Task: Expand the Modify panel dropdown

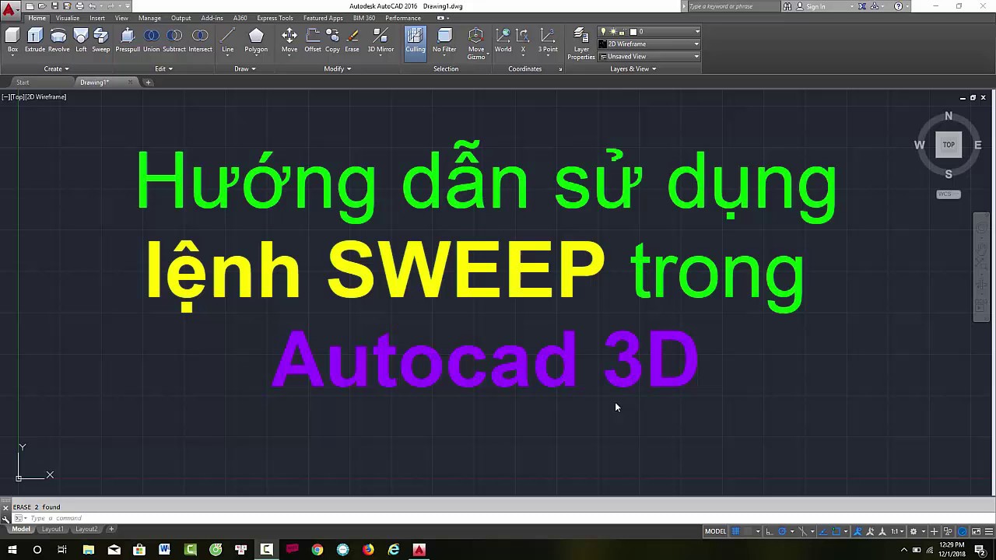Action: pyautogui.click(x=338, y=68)
